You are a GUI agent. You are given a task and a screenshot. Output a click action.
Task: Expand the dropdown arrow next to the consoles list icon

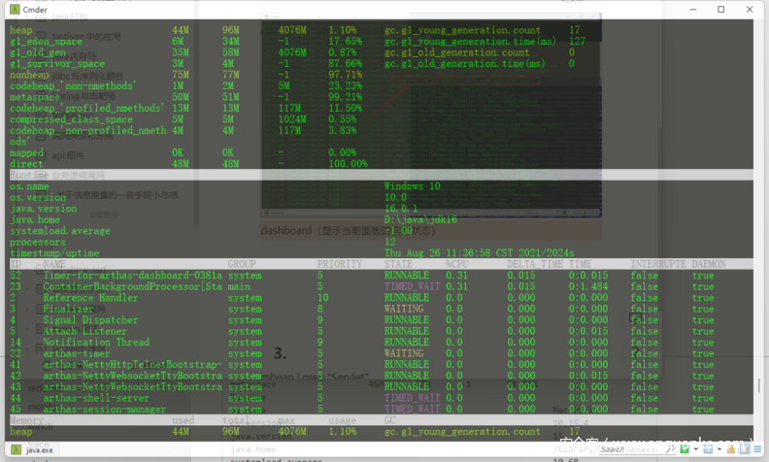point(719,448)
